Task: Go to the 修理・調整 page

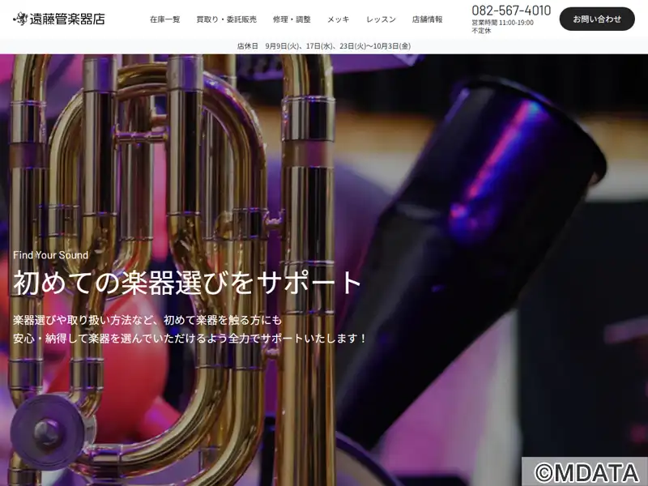Action: point(292,19)
